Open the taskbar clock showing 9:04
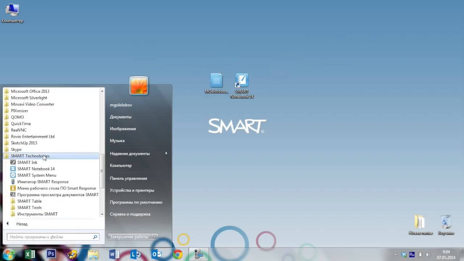Image resolution: width=464 pixels, height=261 pixels. (446, 254)
